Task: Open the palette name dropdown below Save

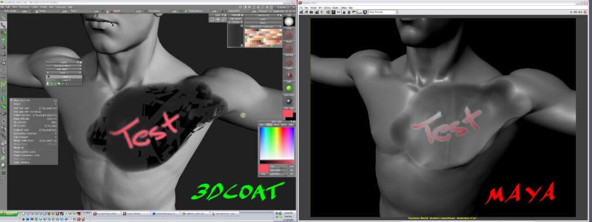Action: (x=263, y=27)
